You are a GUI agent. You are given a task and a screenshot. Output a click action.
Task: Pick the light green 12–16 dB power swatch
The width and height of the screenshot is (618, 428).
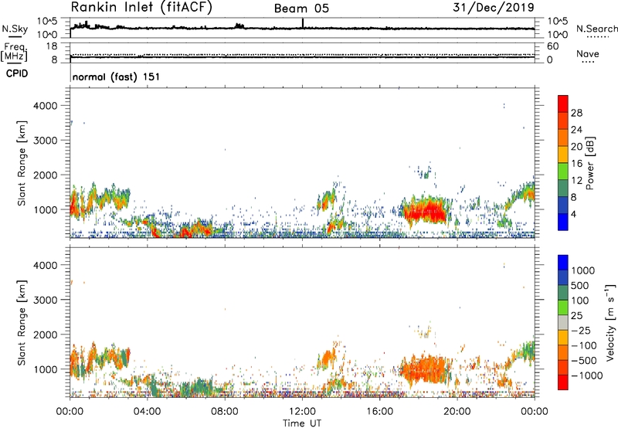tap(563, 171)
